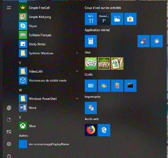Viewport: 168px width, 158px height.
Task: Open the Microsoft Store tile
Action: pyautogui.click(x=130, y=19)
